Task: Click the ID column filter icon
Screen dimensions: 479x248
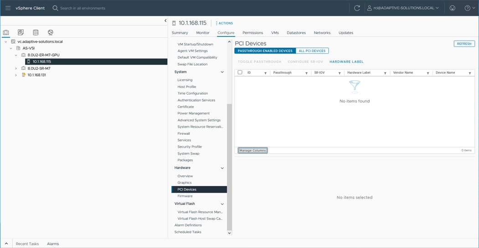Action: coord(265,73)
